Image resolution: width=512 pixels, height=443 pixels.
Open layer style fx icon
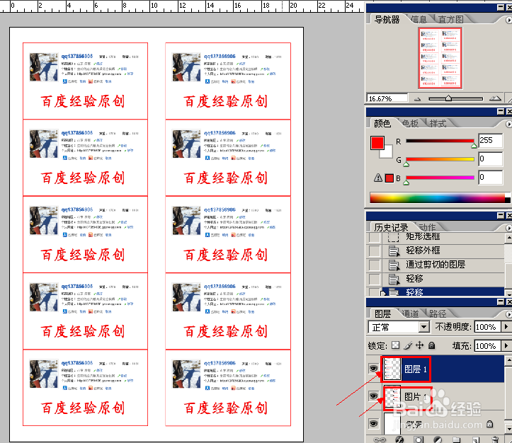click(399, 439)
